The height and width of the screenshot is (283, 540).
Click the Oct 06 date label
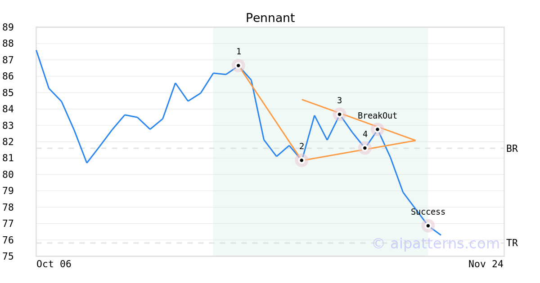54,264
